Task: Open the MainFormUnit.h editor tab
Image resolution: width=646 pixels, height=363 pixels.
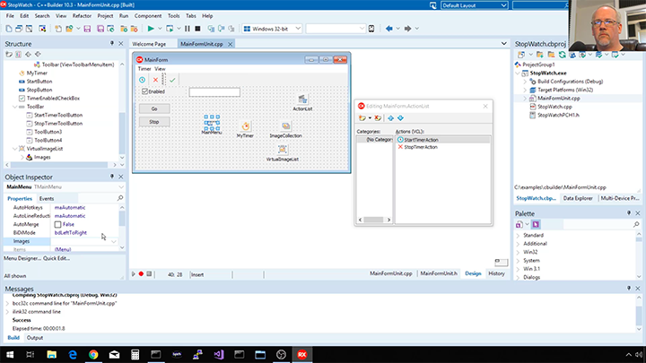Action: (439, 273)
